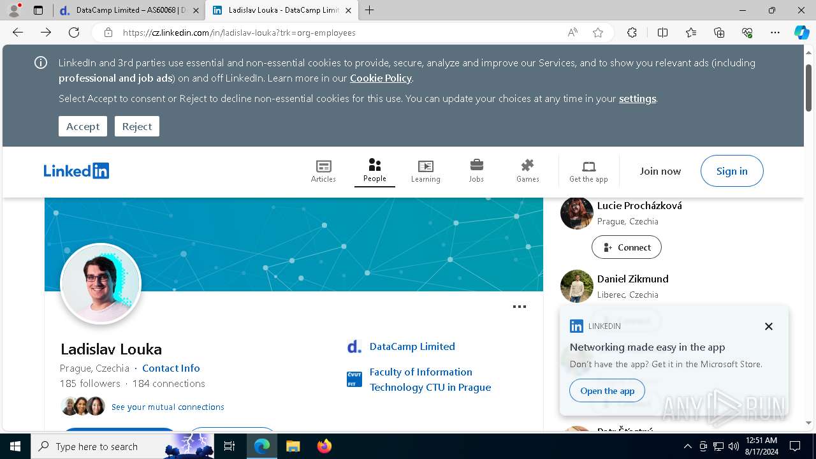Open Microsoft Edge from taskbar
This screenshot has height=459, width=816.
[x=262, y=446]
